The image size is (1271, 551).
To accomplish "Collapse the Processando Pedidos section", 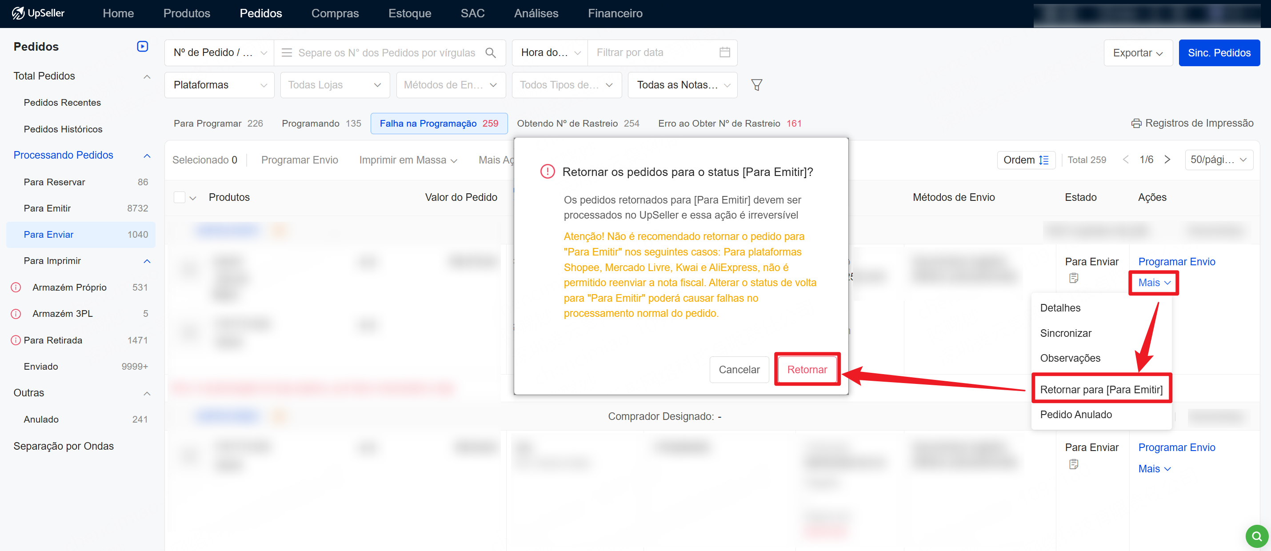I will click(147, 156).
